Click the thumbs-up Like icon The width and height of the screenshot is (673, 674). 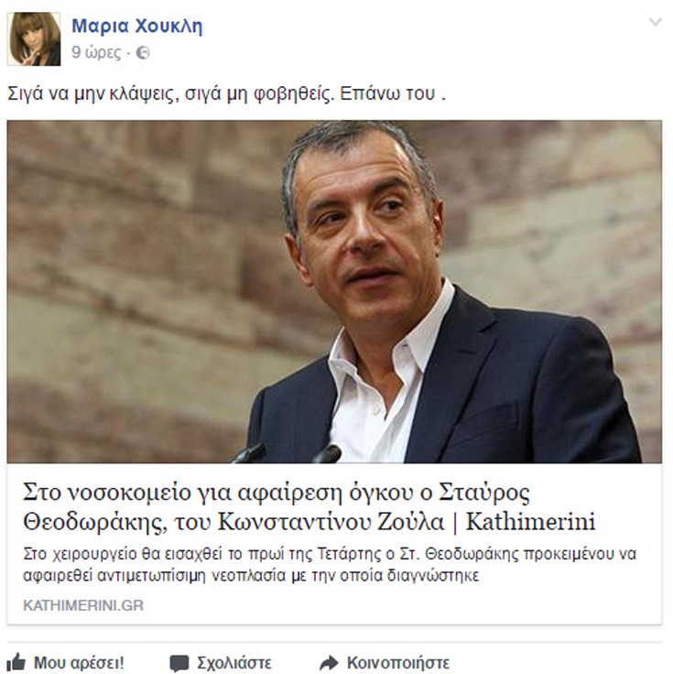click(16, 662)
